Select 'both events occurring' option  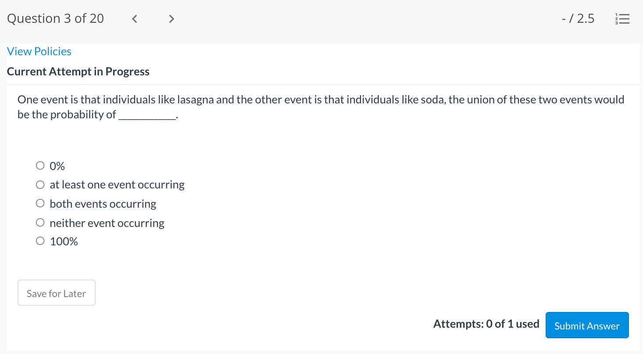40,203
